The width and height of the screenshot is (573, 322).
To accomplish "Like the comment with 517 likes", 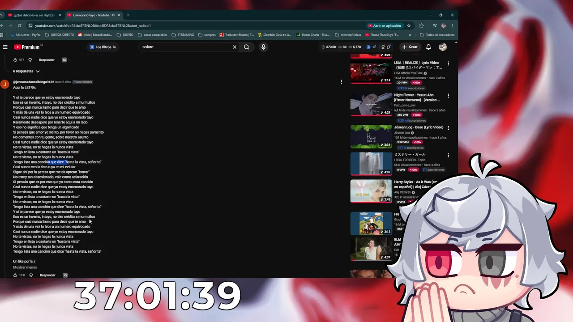I will tap(15, 60).
